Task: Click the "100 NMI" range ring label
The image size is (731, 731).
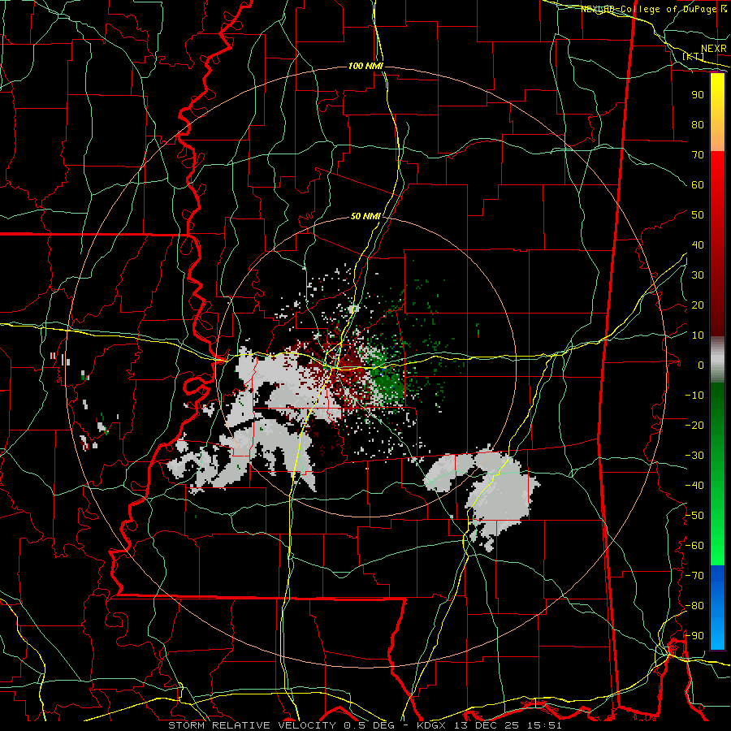Action: [365, 67]
